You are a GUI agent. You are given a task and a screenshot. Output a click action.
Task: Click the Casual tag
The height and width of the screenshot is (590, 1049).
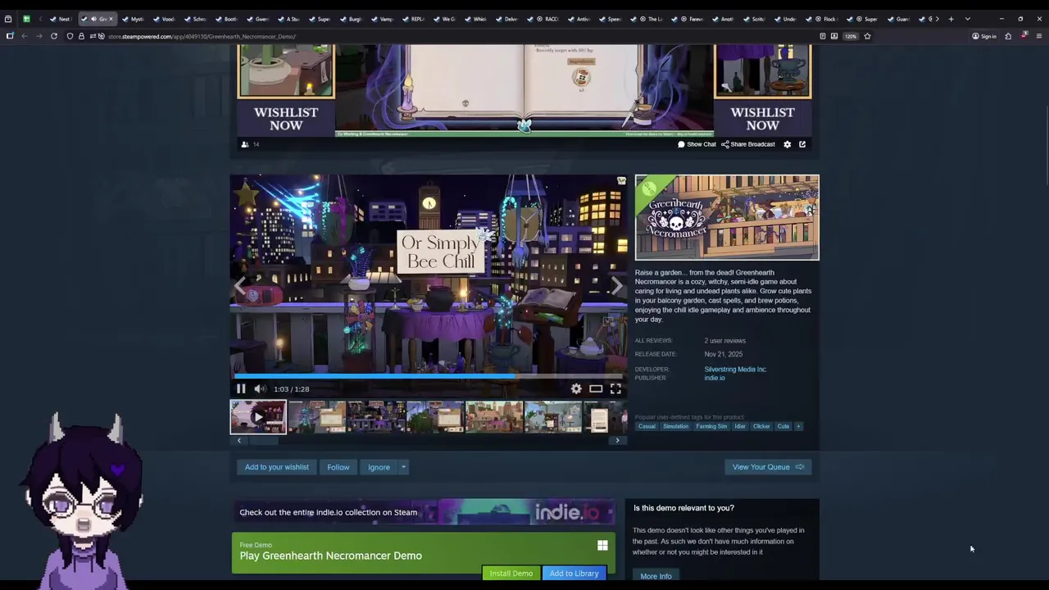[x=647, y=426]
